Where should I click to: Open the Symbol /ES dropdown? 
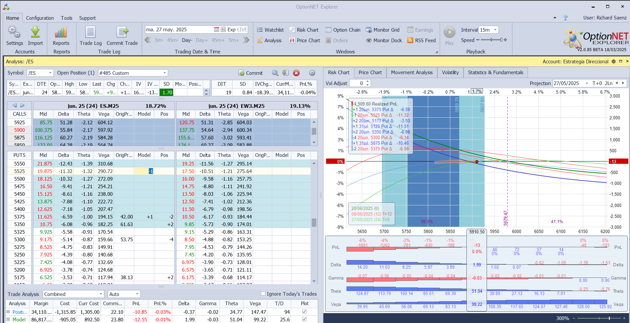coord(51,73)
